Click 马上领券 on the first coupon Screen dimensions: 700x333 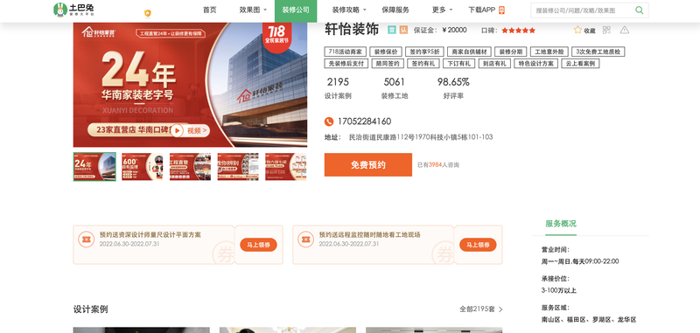click(x=258, y=245)
